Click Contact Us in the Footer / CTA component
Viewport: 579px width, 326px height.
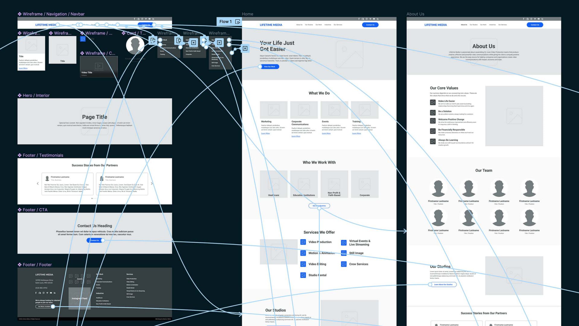(94, 240)
